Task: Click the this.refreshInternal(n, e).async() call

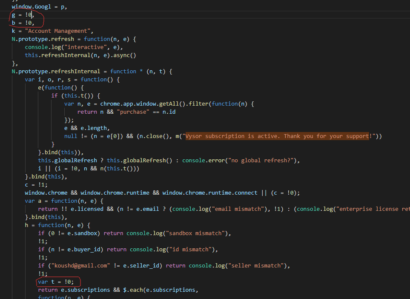Action: pyautogui.click(x=80, y=55)
